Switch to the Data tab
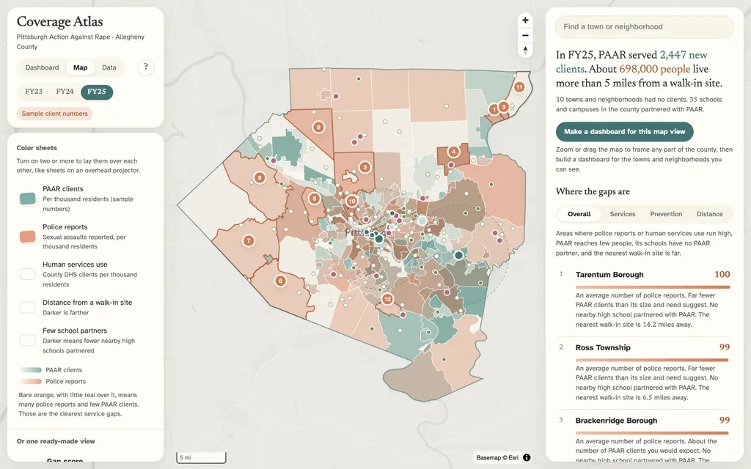 click(109, 67)
